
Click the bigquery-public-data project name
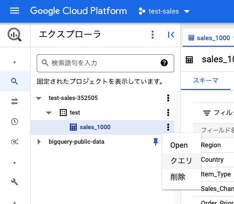tap(76, 142)
